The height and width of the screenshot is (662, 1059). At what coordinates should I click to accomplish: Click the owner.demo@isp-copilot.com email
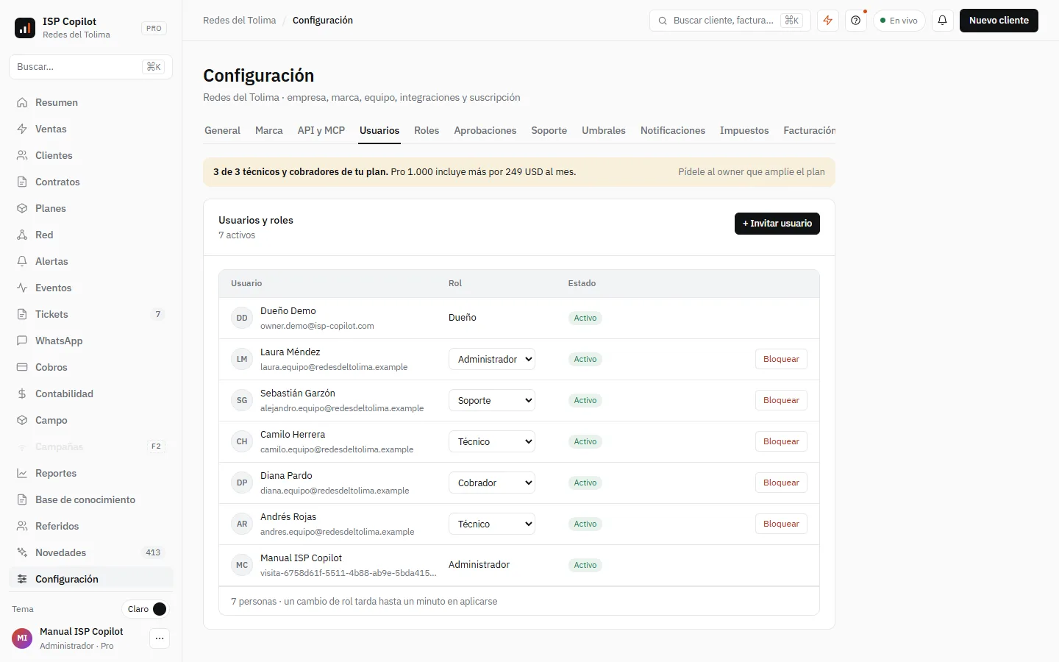pos(317,326)
